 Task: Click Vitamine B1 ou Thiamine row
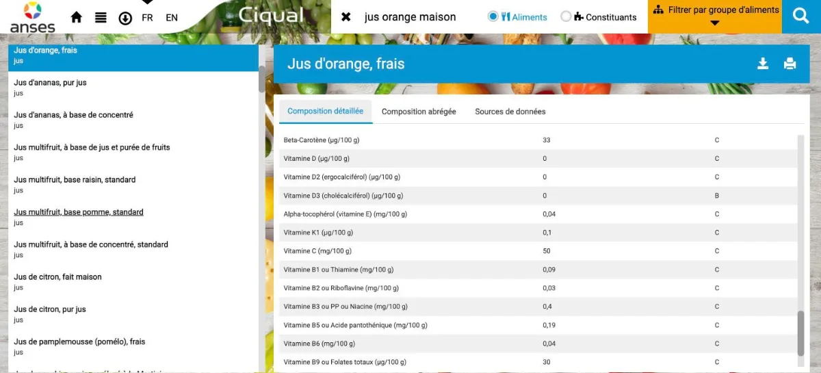(538, 270)
